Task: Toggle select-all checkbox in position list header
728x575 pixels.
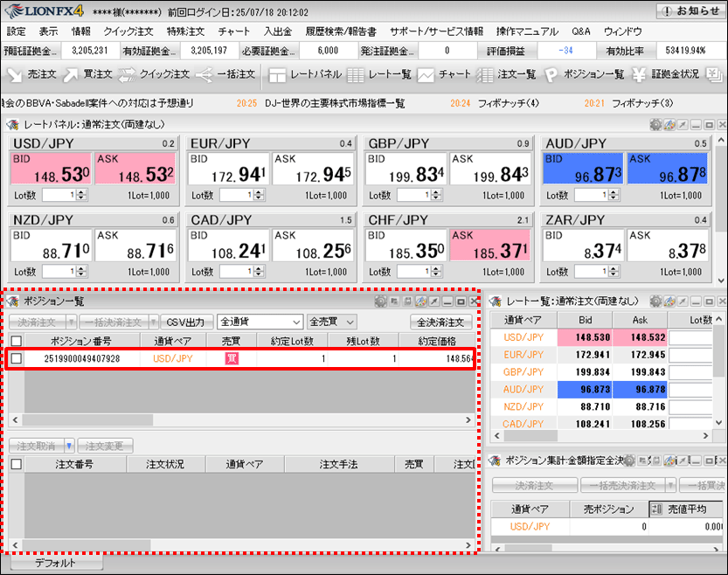Action: click(16, 341)
